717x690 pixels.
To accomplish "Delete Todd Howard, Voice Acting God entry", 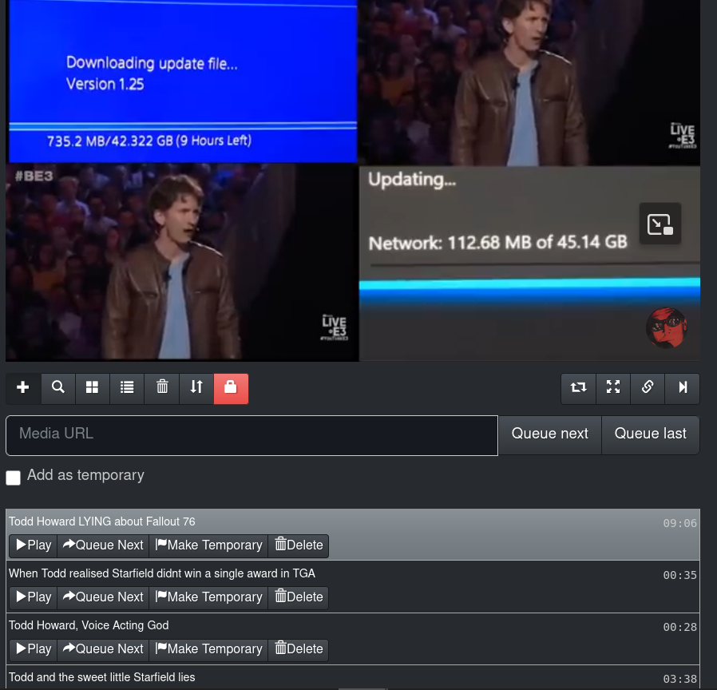I will click(x=299, y=649).
